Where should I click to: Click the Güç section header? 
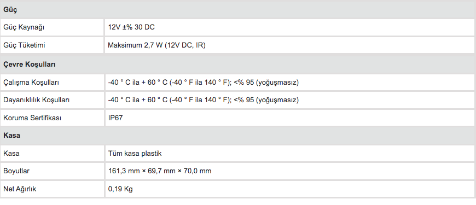coord(238,10)
